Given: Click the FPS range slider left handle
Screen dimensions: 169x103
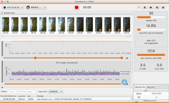Looking at the screenshot, I should click(x=35, y=58).
